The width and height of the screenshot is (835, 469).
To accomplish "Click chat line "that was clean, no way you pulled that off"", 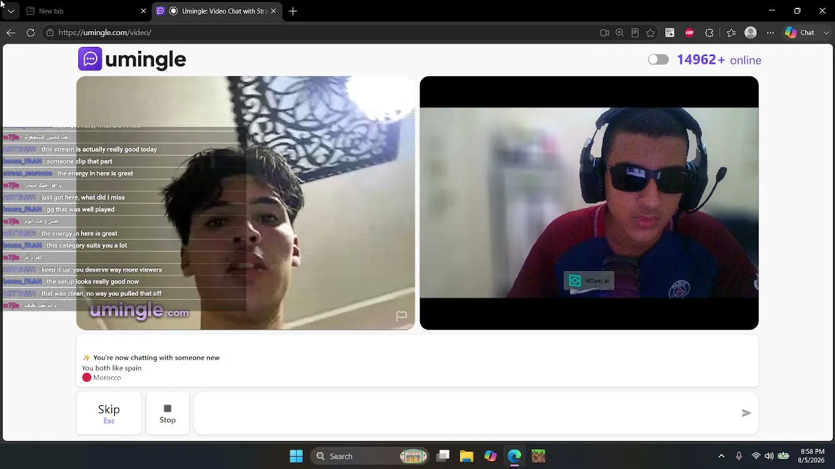I will point(101,294).
